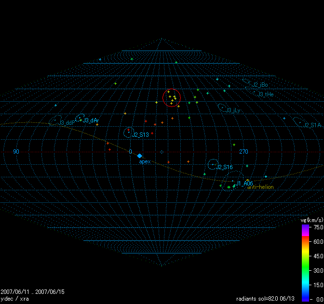This screenshot has height=304, width=324.
Task: Click the 45.0 mark on the velocity scale
Action: [318, 256]
